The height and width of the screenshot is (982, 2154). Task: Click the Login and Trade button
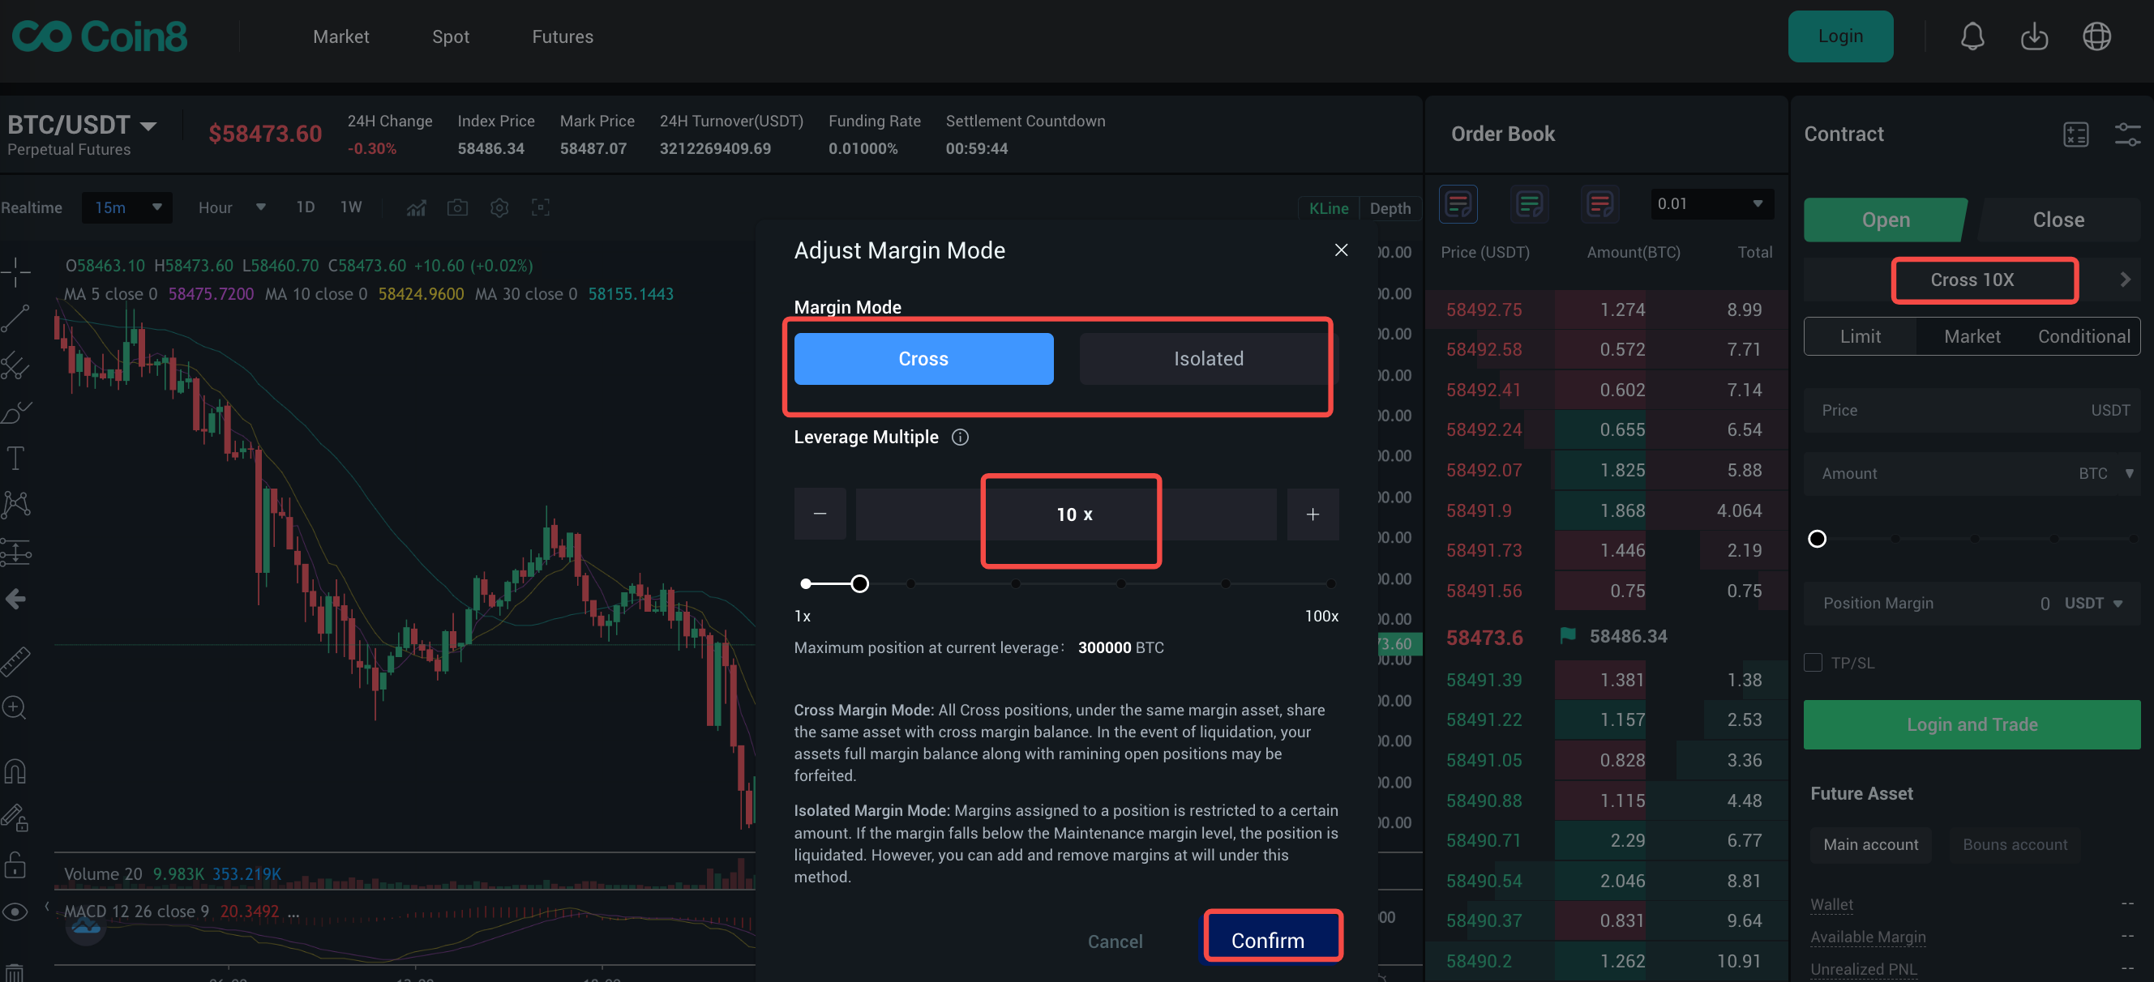pyautogui.click(x=1971, y=724)
